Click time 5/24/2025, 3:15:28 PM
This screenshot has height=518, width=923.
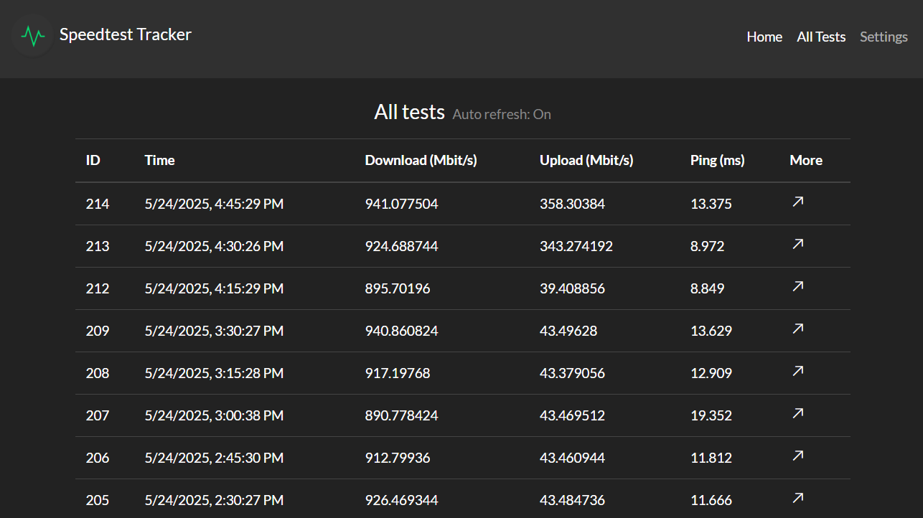[x=214, y=373]
